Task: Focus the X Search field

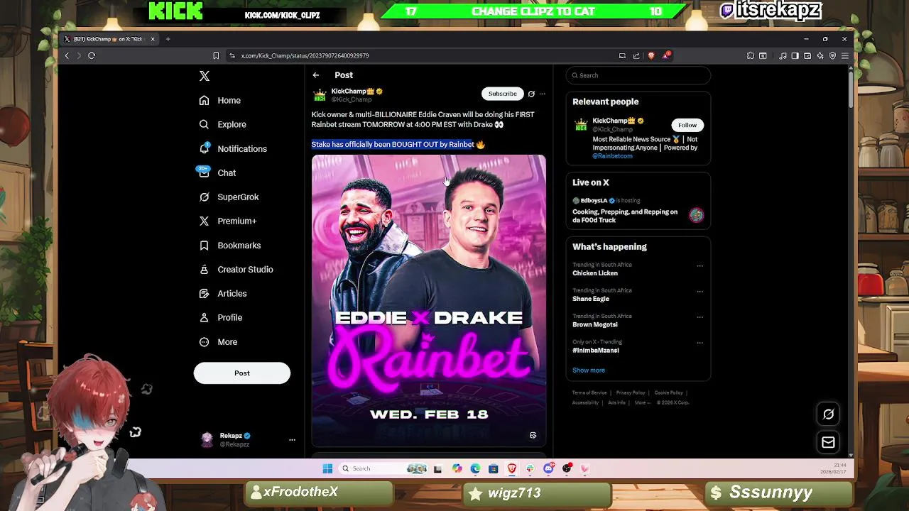Action: 638,75
